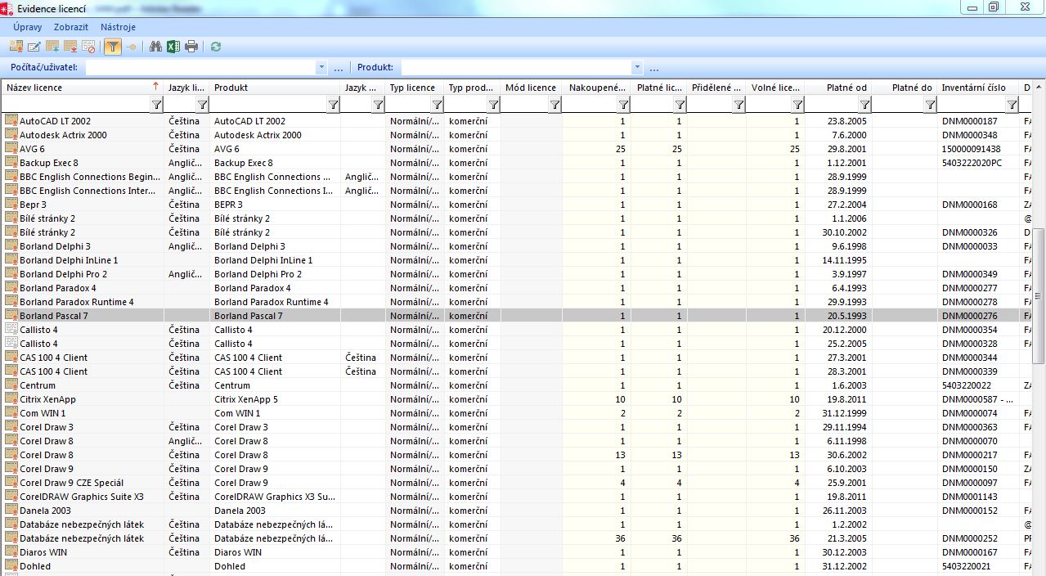Open the Úpravy menu
1046x576 pixels.
click(27, 27)
